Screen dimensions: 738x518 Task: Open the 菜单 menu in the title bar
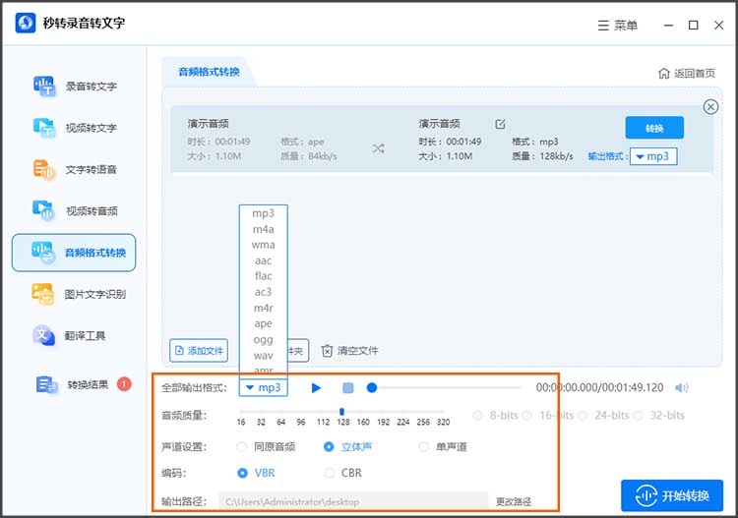[x=617, y=26]
